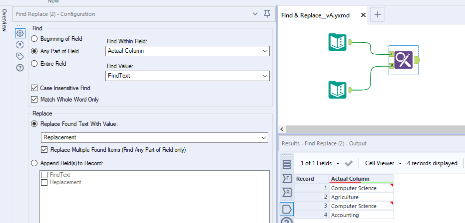Screen dimensions: 465x223
Task: Show the R input anchor results
Action: [287, 193]
